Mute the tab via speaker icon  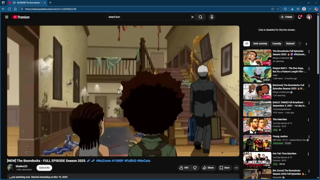click(14, 2)
